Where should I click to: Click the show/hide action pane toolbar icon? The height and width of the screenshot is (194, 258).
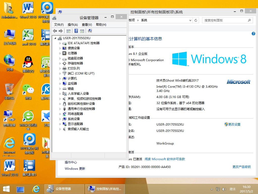coord(82,31)
